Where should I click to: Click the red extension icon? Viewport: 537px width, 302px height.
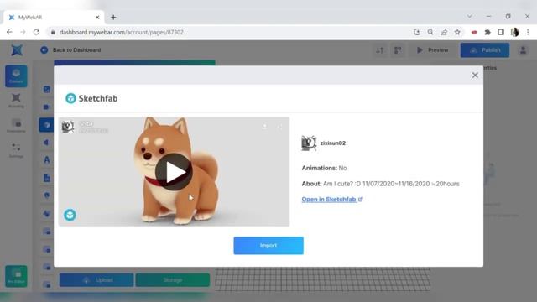[x=474, y=32]
